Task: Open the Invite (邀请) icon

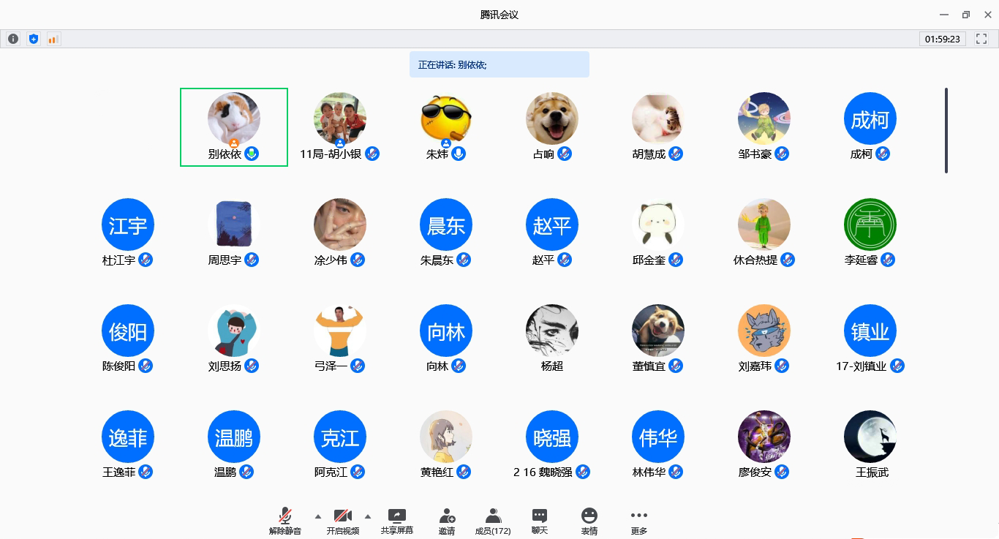Action: click(447, 521)
